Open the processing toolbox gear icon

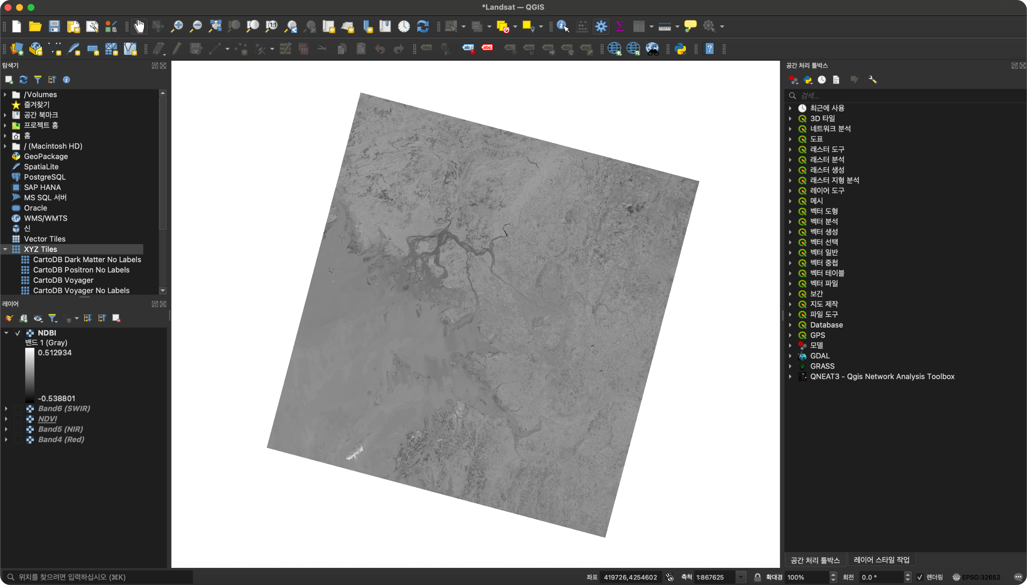click(x=601, y=26)
